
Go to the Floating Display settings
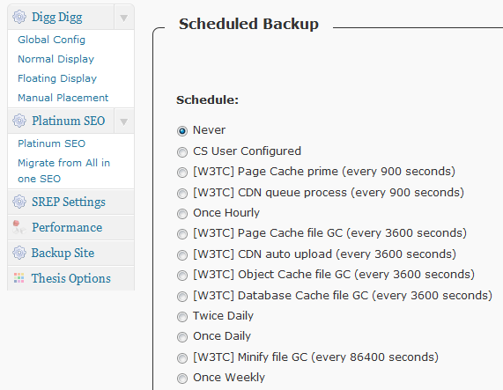pos(57,78)
